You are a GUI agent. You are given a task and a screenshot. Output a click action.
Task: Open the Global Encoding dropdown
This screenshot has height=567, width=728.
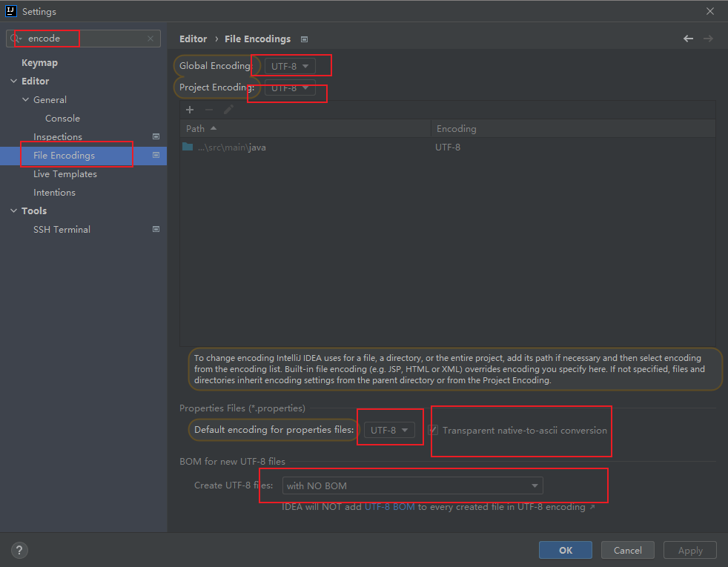(290, 67)
